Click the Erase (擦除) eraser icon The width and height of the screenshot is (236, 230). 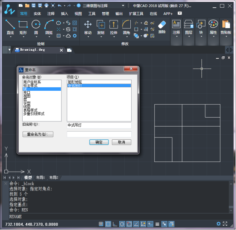pyautogui.click(x=162, y=25)
